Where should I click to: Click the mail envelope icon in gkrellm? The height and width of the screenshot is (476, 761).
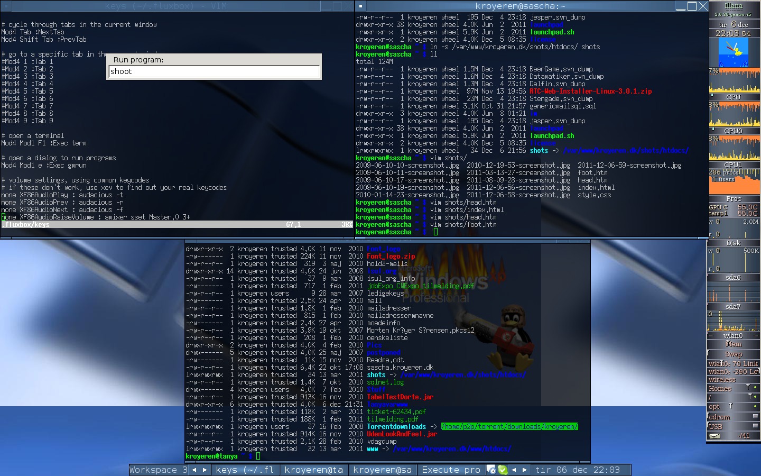714,436
